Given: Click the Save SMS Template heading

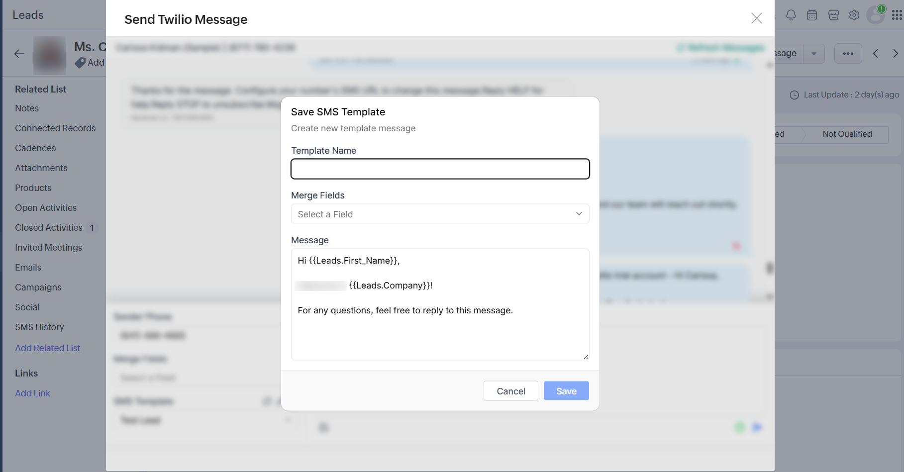Looking at the screenshot, I should pyautogui.click(x=338, y=112).
